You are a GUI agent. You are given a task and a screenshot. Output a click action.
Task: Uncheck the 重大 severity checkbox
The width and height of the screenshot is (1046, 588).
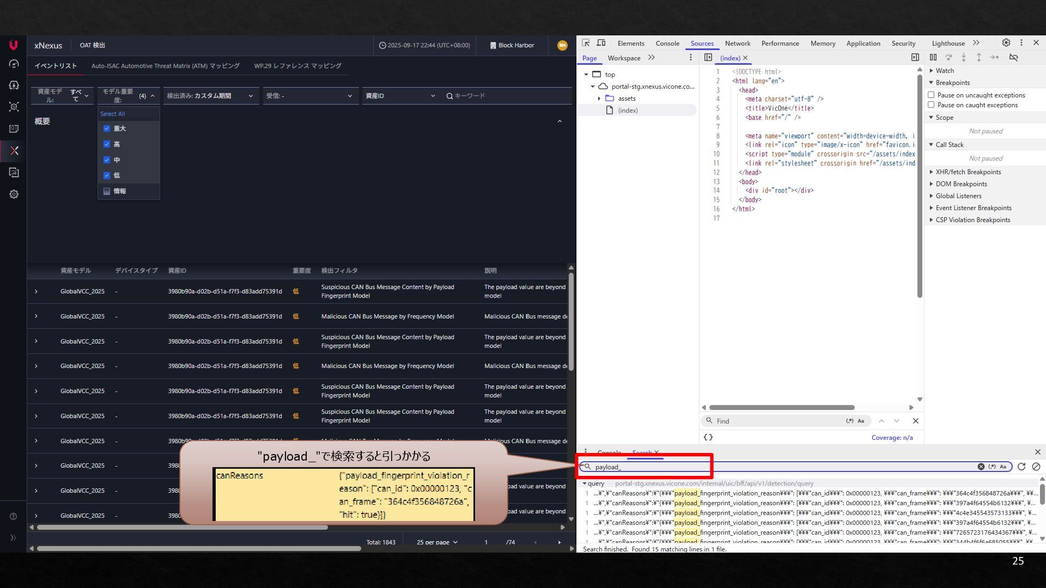107,128
